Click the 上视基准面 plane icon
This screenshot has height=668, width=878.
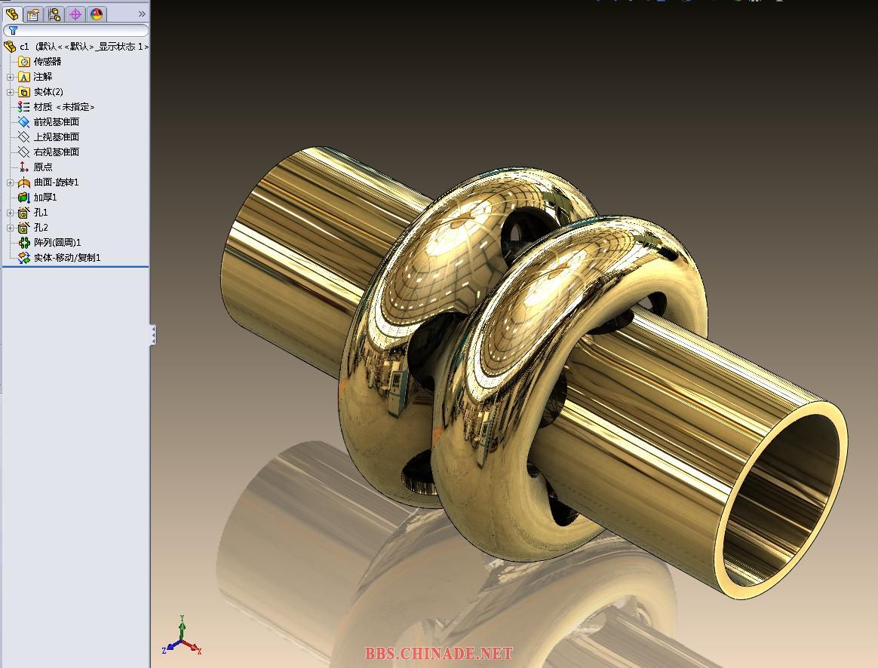click(23, 137)
